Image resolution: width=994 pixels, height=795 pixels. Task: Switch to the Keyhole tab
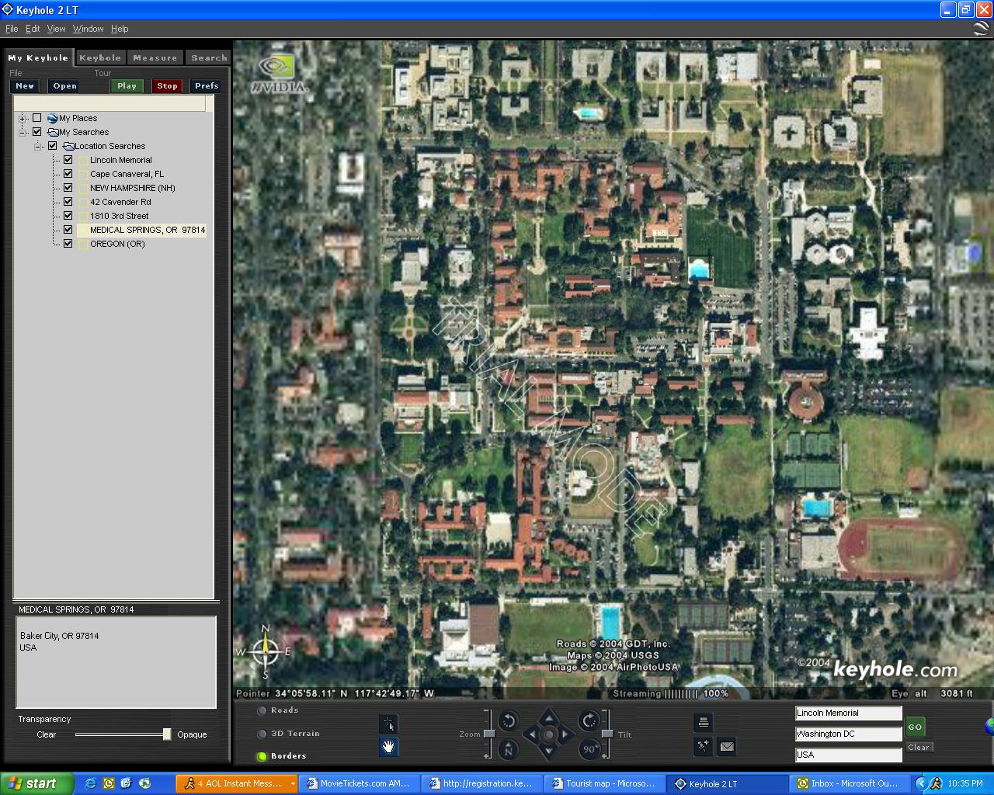click(100, 57)
